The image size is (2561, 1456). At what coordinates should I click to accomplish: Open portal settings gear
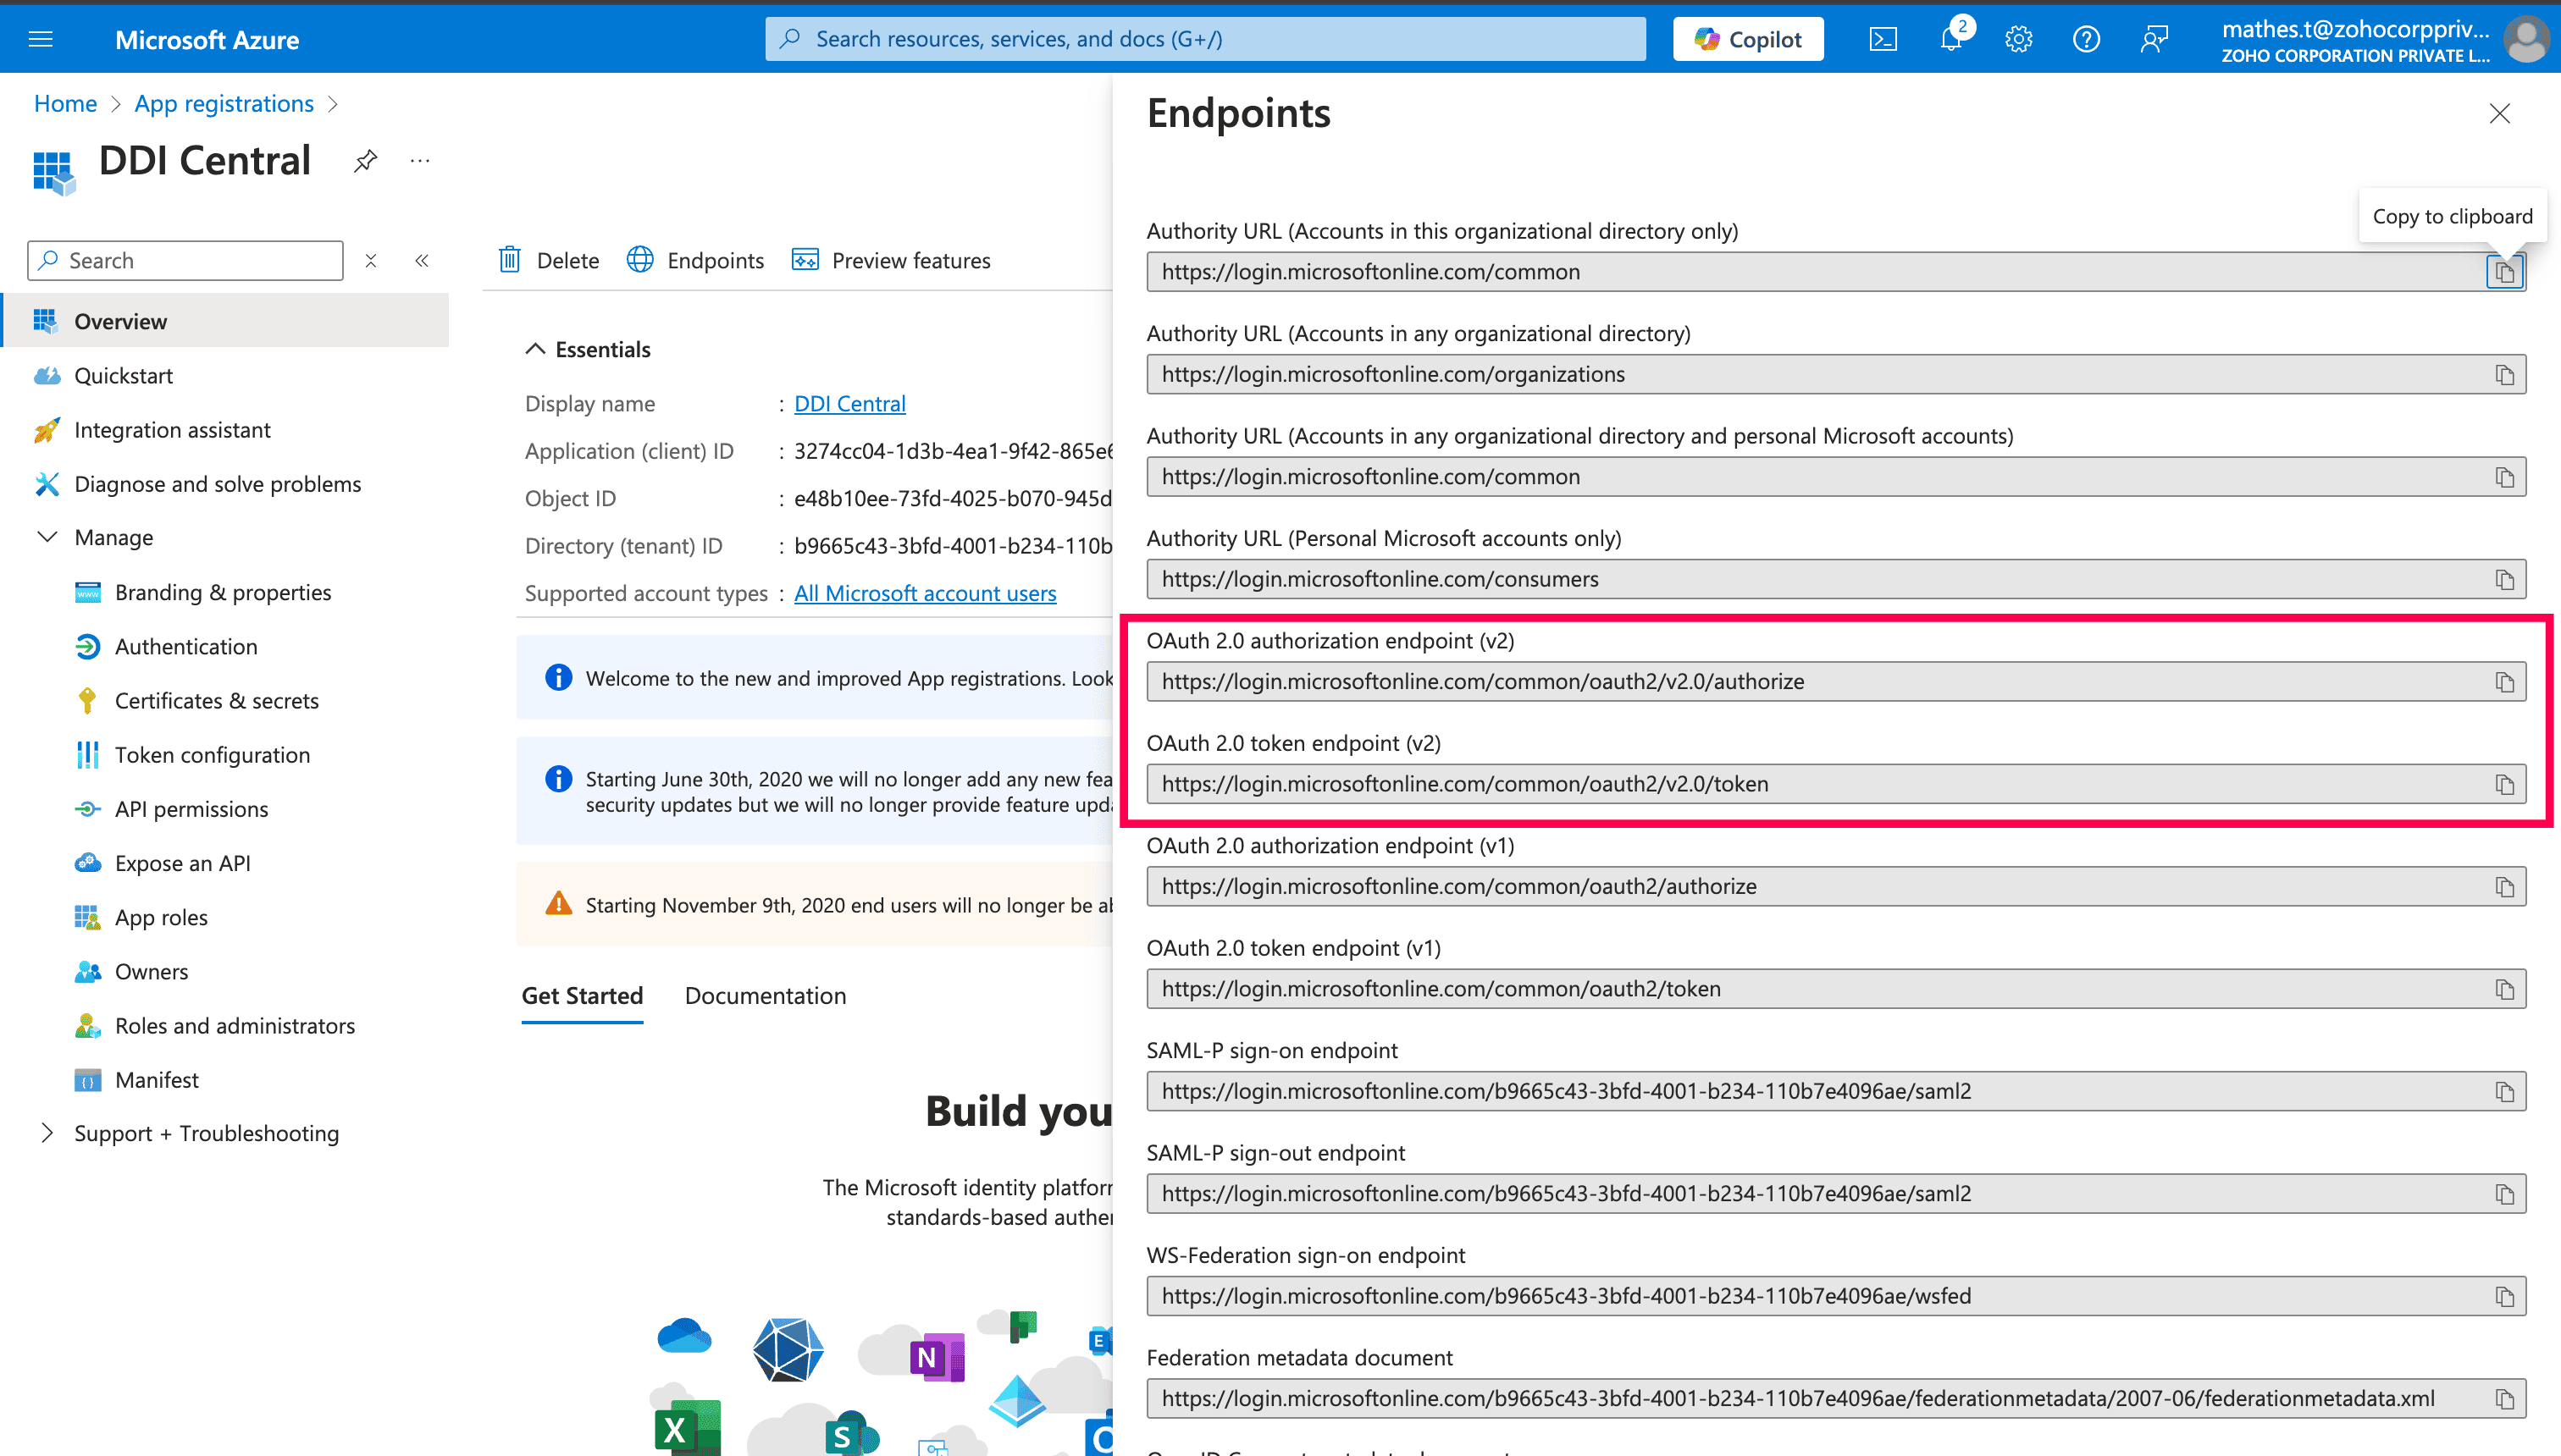[2019, 39]
